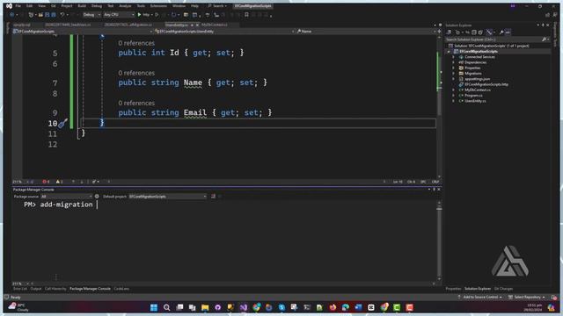Screen dimensions: 563x316
Task: Select Program.cs in Solution Explorer
Action: click(x=473, y=96)
